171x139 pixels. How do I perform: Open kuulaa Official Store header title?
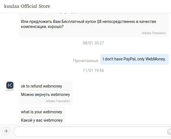tap(27, 6)
